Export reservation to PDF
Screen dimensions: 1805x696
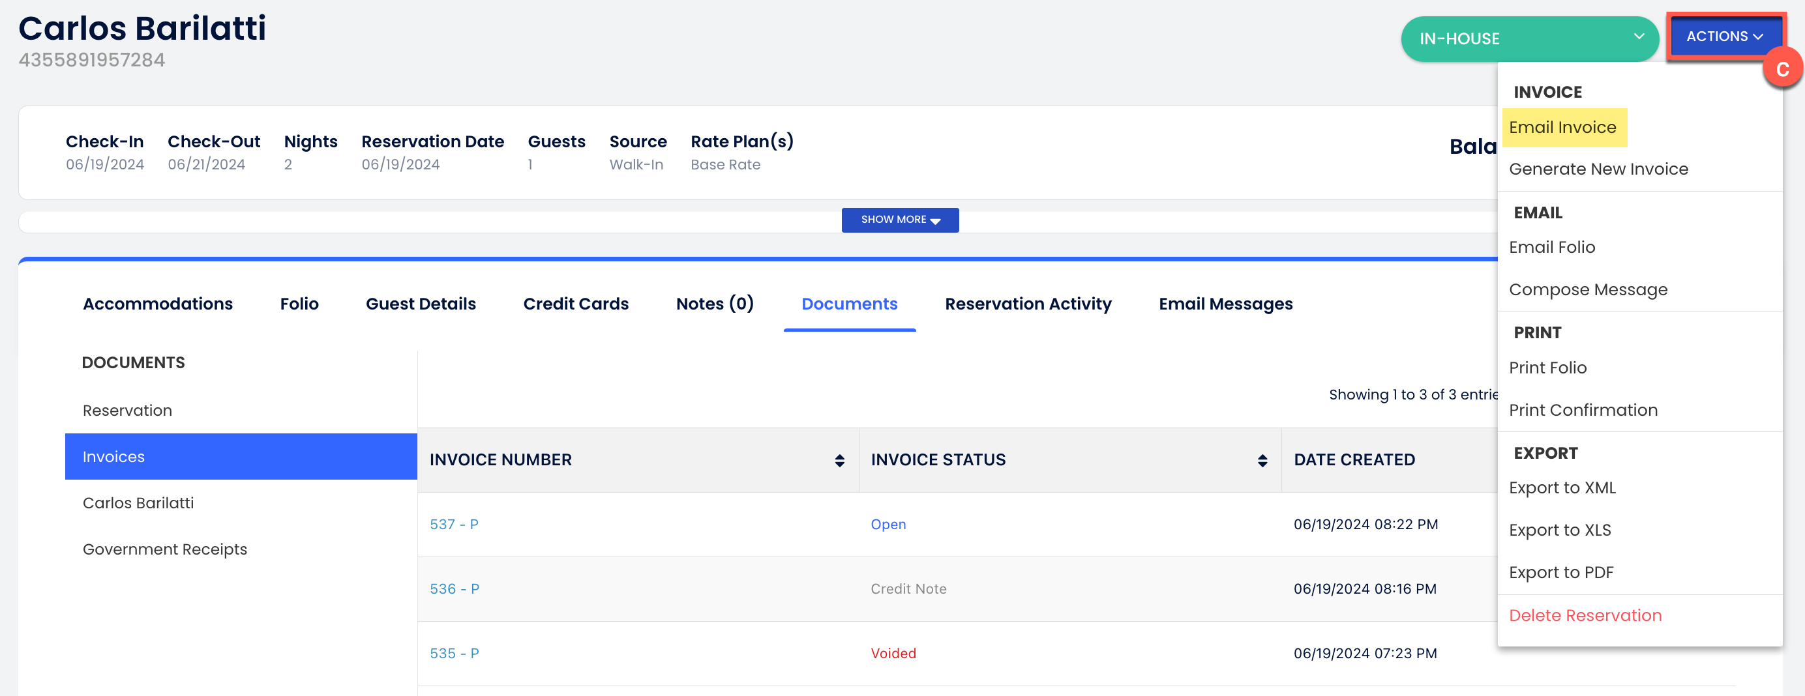[x=1560, y=572]
